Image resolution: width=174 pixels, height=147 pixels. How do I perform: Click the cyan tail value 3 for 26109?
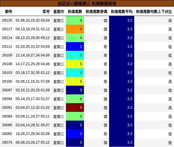(75, 55)
